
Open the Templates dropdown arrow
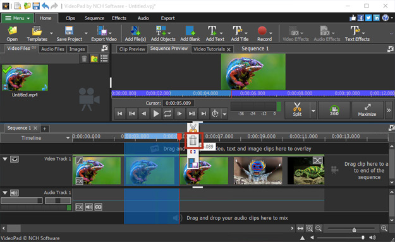coord(51,33)
